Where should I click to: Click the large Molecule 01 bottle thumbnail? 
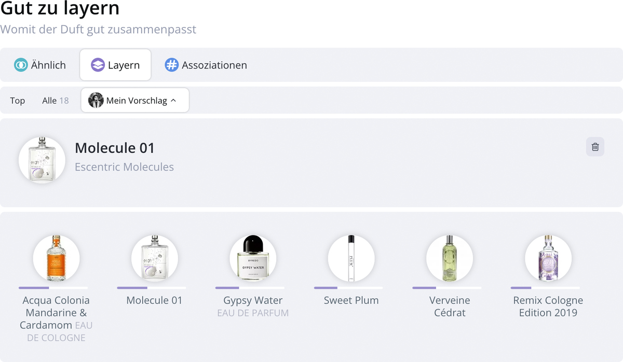pyautogui.click(x=42, y=160)
